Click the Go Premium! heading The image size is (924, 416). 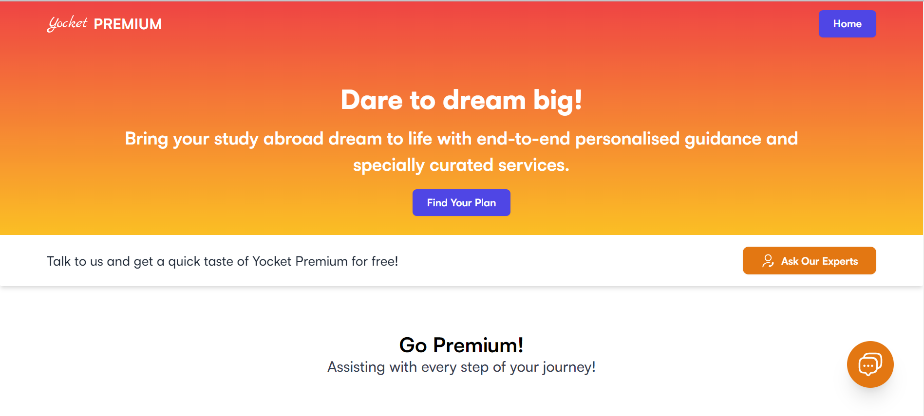461,345
